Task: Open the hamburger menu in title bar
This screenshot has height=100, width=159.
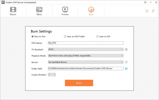Action: click(145, 2)
